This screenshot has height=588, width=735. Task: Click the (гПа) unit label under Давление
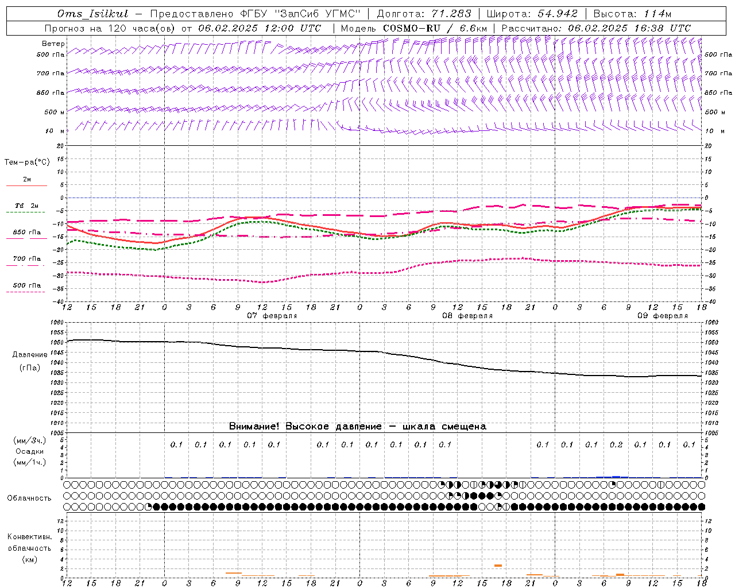(x=30, y=367)
